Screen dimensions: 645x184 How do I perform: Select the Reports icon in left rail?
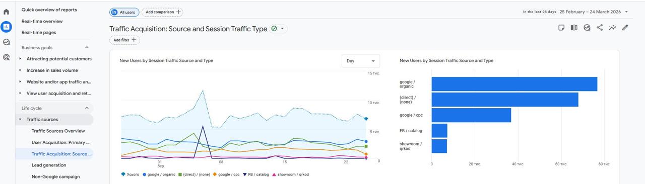tap(7, 27)
